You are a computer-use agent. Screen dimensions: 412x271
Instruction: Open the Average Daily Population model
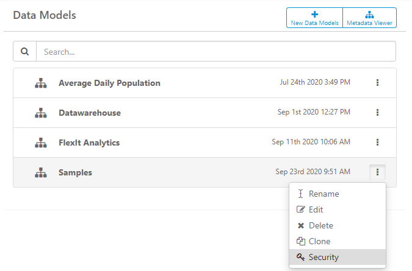tap(109, 83)
